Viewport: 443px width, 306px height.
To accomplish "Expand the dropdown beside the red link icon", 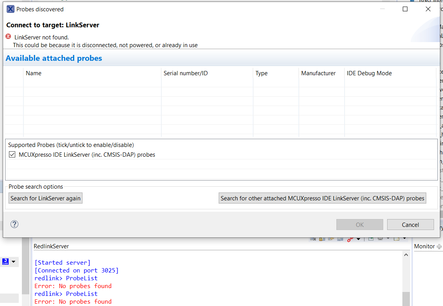I will coord(358,239).
